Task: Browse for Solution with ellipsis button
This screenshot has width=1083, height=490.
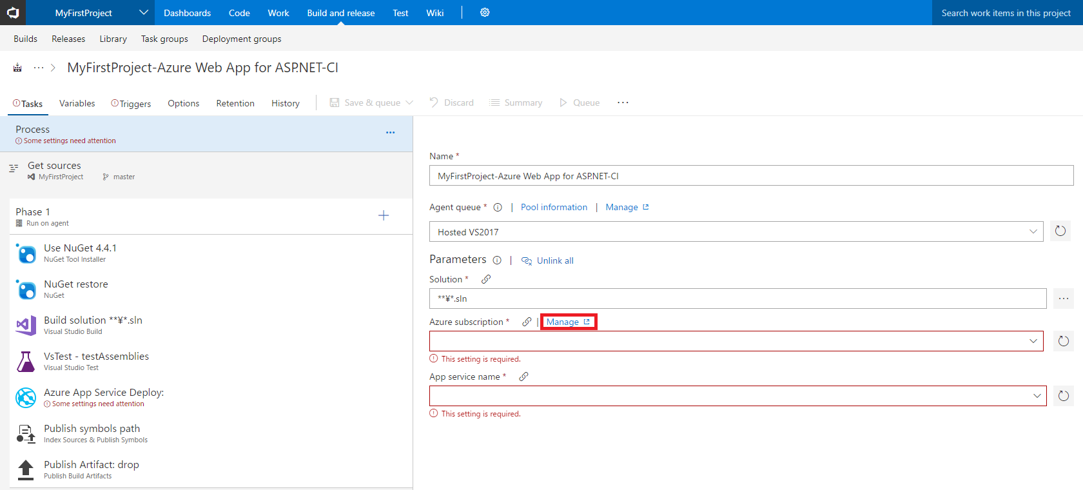Action: pos(1064,299)
